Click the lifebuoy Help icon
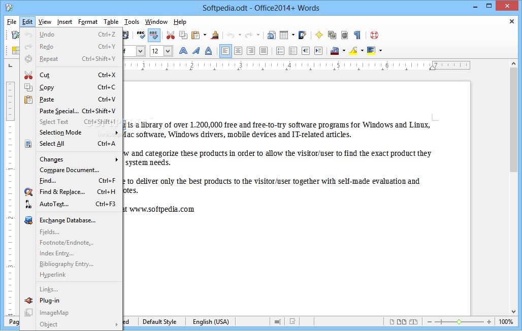The width and height of the screenshot is (522, 331). coord(374,35)
